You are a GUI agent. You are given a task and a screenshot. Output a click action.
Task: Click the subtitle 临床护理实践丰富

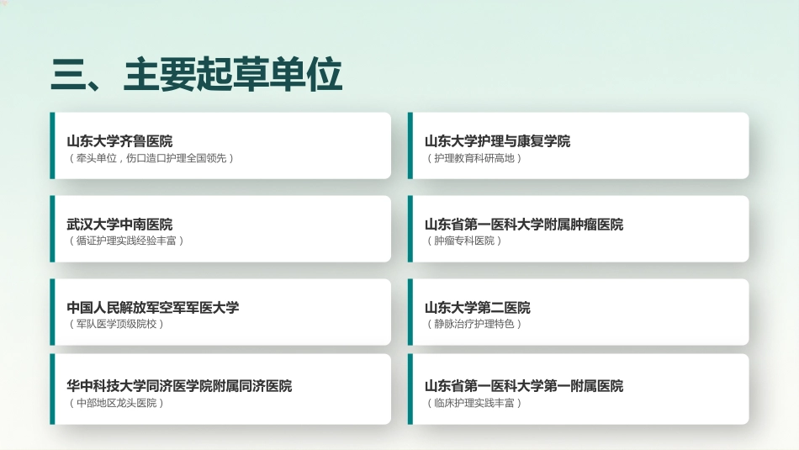(x=474, y=403)
